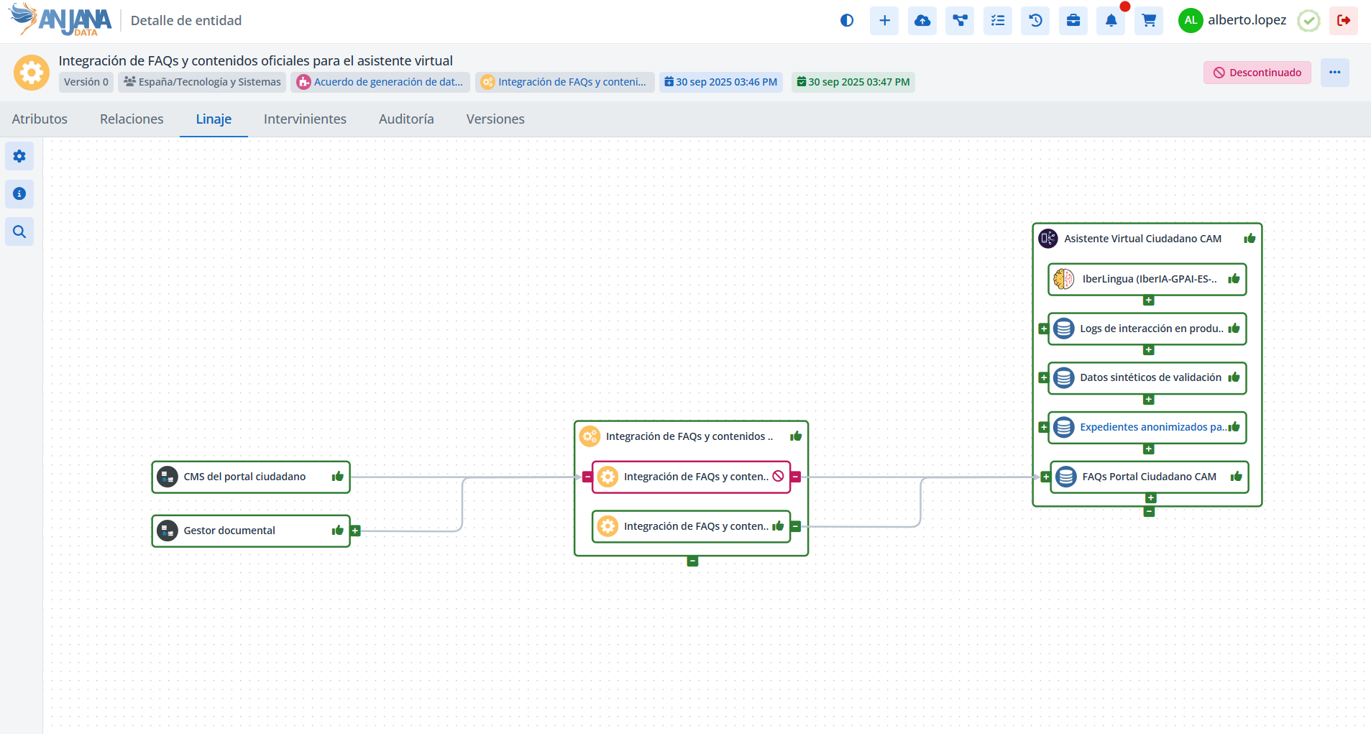Open the three-dots more actions menu
The image size is (1371, 734).
[x=1334, y=73]
